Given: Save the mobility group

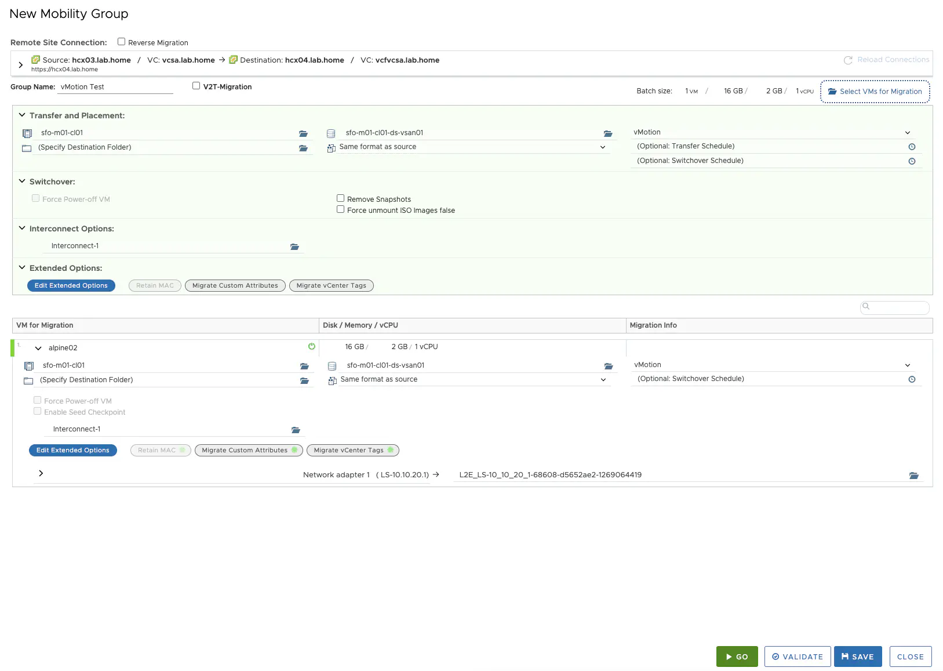Looking at the screenshot, I should 858,657.
